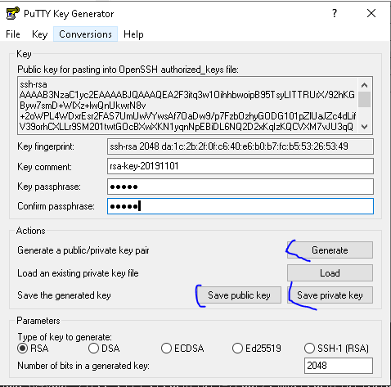Click 'Number of bits in a generated key:' label
The image size is (391, 387).
click(x=83, y=366)
